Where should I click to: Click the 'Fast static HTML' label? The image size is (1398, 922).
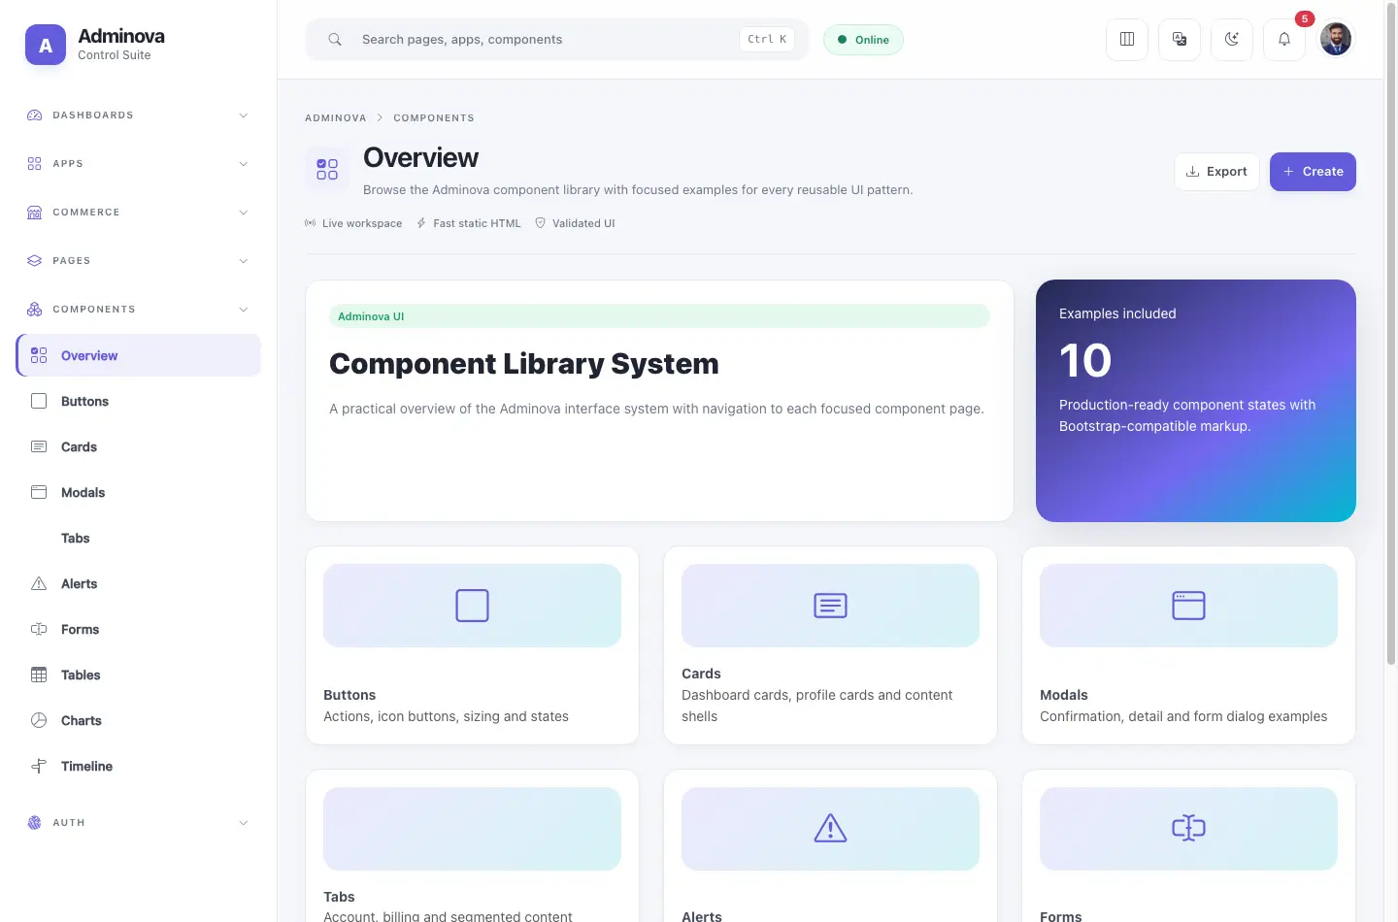point(469,223)
